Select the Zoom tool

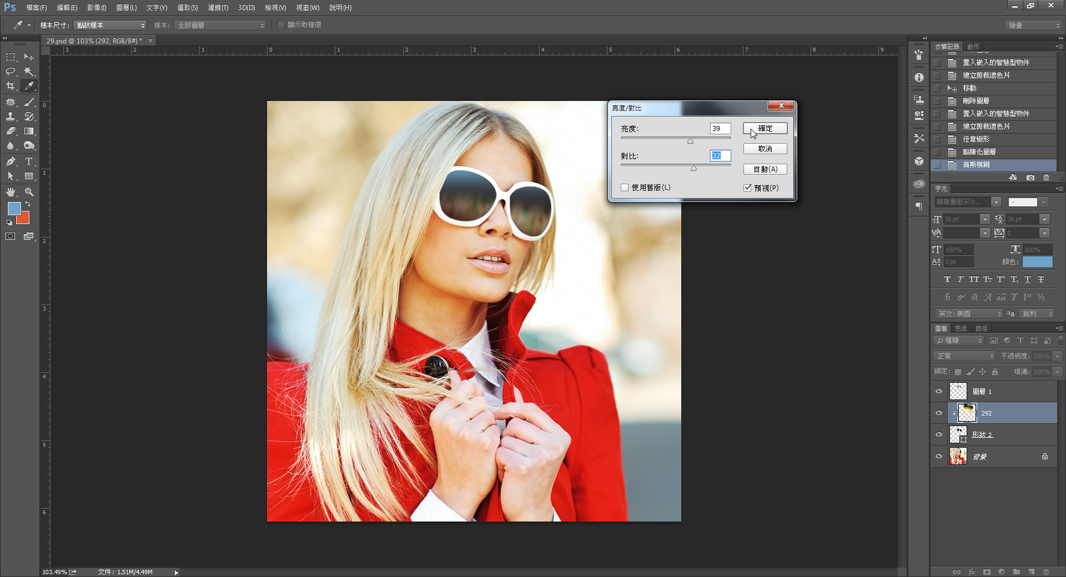click(x=29, y=192)
